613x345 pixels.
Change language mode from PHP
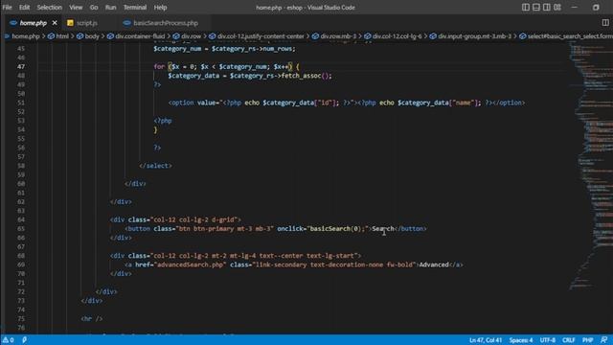(587, 340)
